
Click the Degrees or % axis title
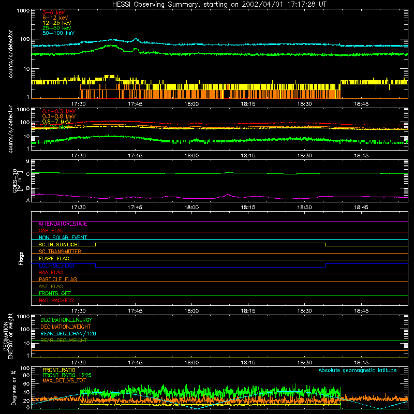click(x=14, y=388)
